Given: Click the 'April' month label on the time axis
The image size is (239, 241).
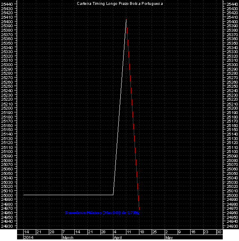Looking at the screenshot, I should point(118,237).
